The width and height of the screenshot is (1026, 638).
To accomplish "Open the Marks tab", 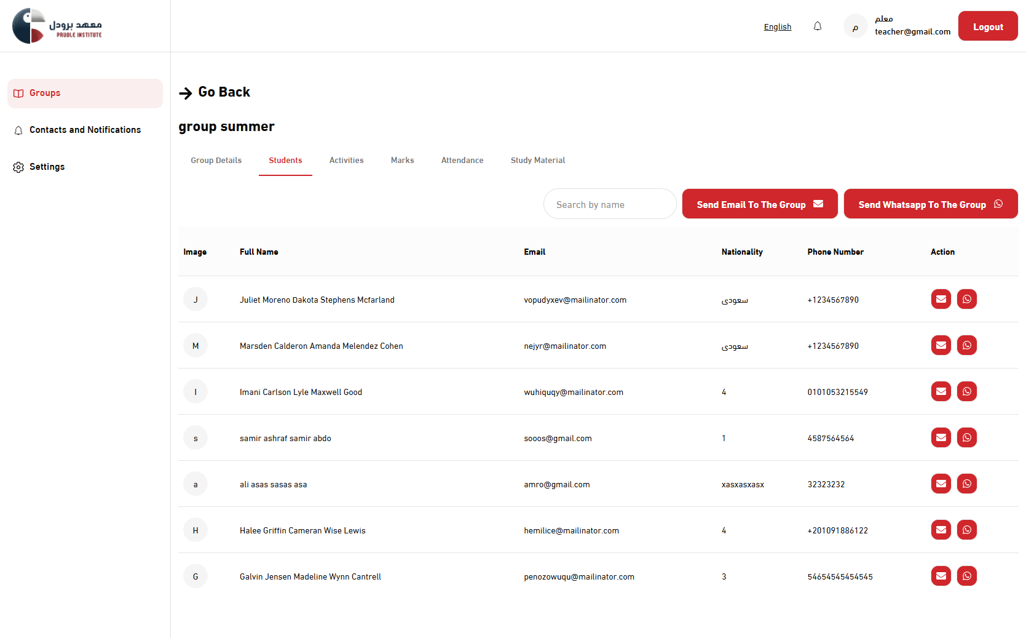I will [x=402, y=161].
